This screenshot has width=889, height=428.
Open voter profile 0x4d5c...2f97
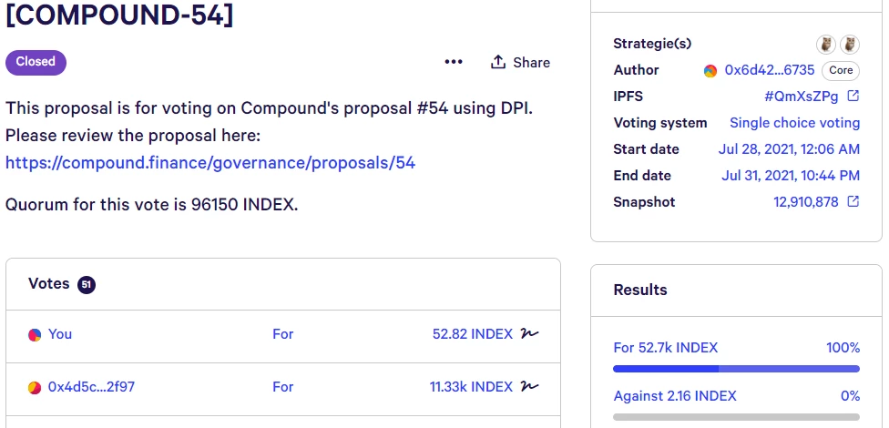tap(91, 387)
